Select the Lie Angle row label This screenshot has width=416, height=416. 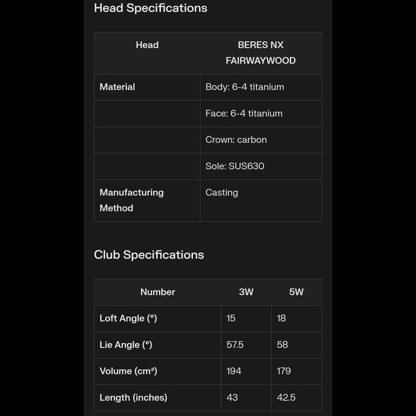click(x=126, y=345)
